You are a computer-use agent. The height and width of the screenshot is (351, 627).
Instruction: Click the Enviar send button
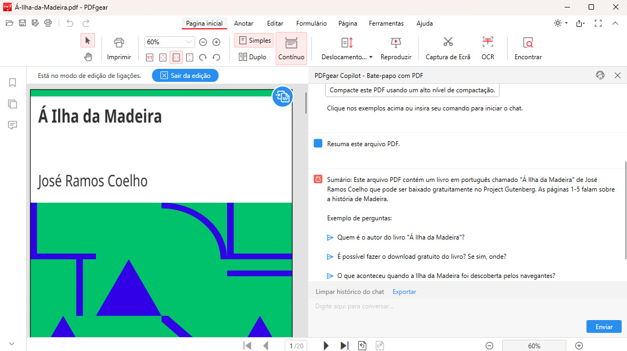click(x=604, y=326)
